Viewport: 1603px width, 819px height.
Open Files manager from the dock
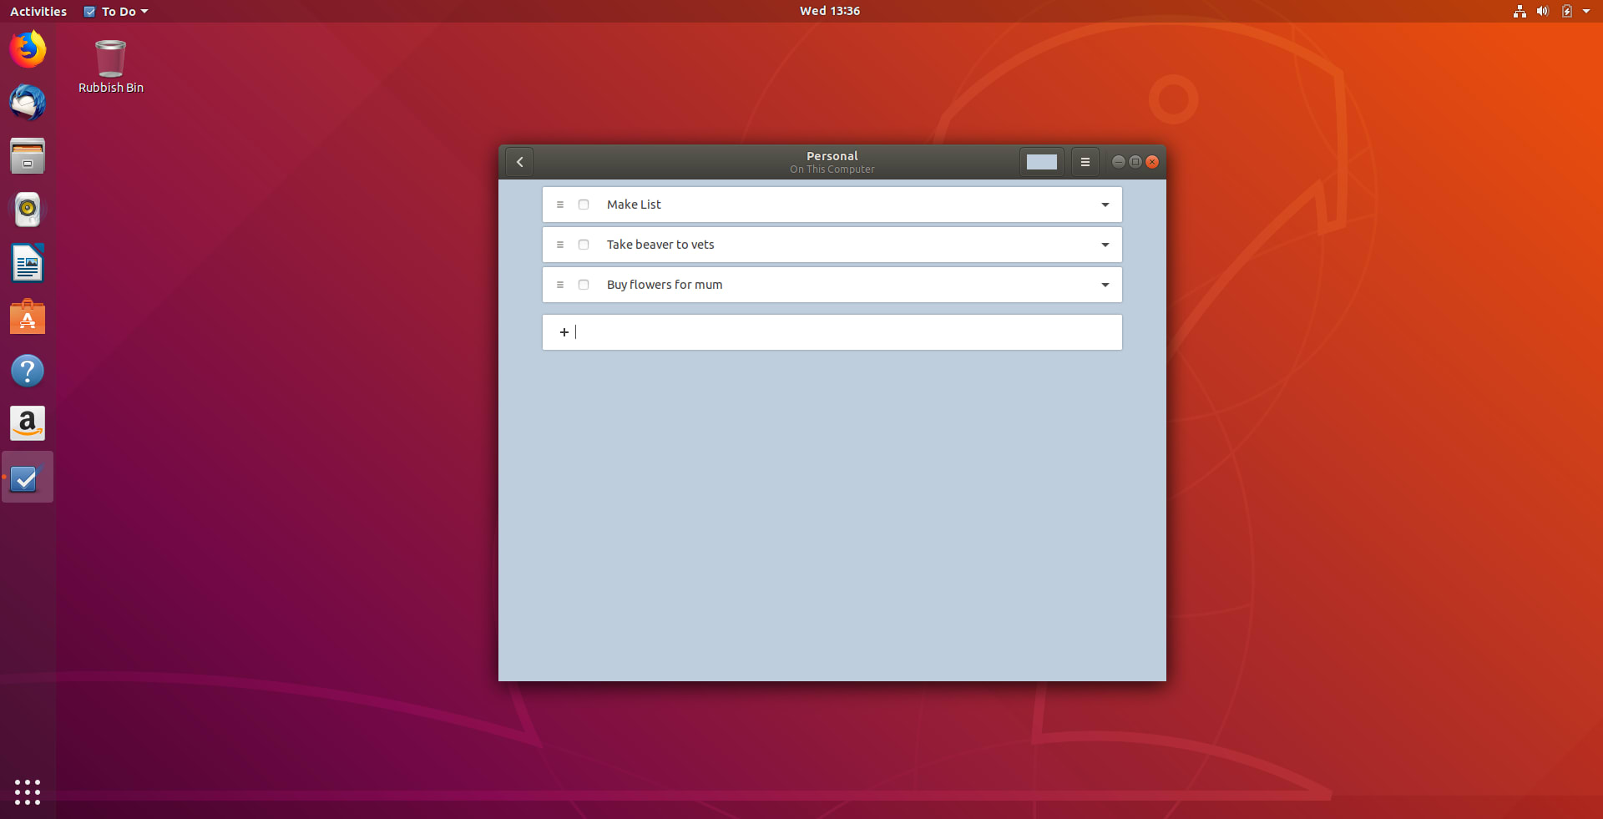point(28,156)
